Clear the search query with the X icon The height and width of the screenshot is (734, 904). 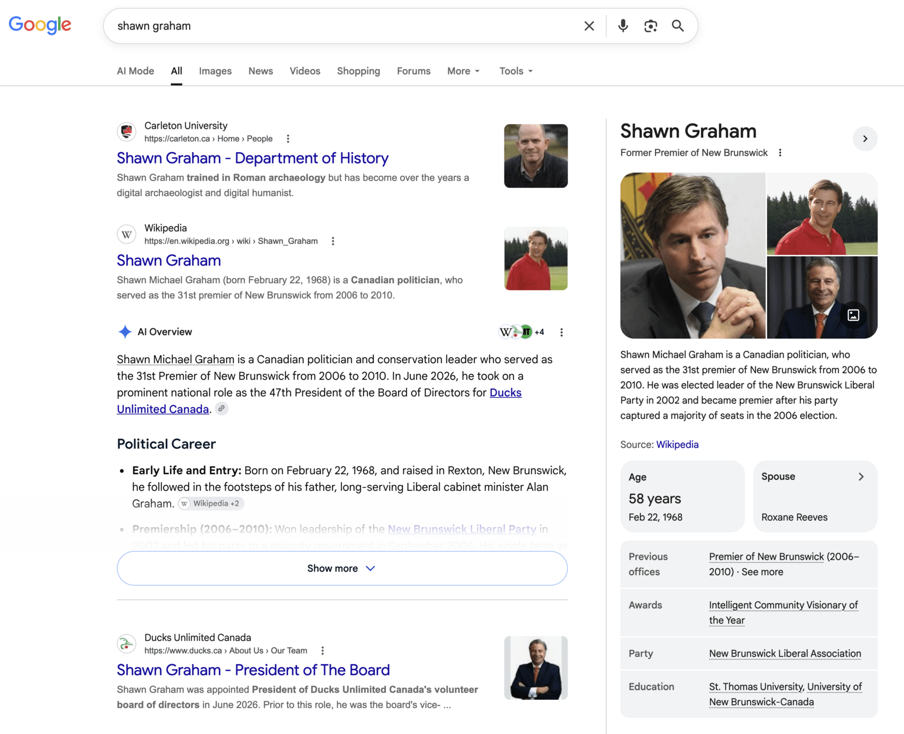pos(589,26)
